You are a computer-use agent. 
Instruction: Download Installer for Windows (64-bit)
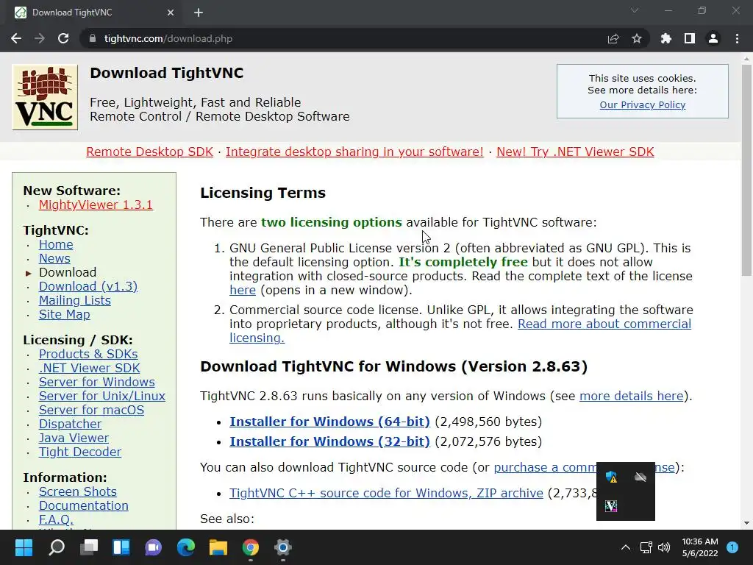pos(329,422)
